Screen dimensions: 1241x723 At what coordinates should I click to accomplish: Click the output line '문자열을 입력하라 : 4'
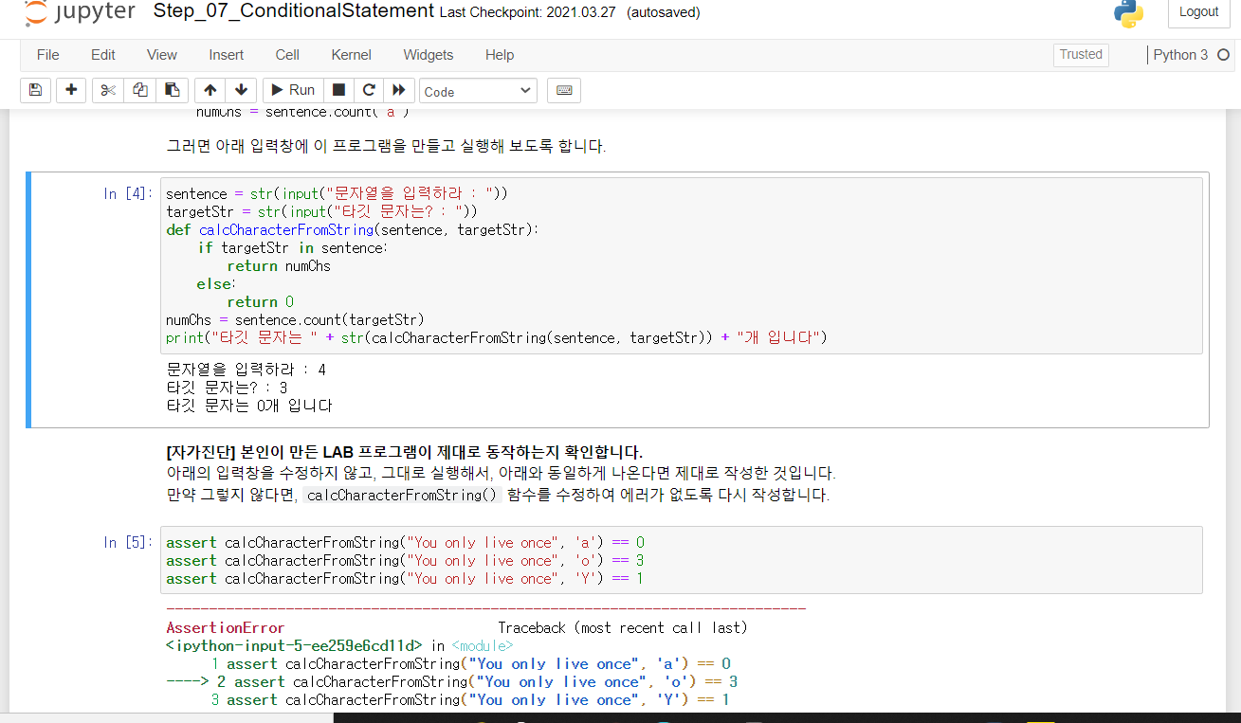tap(246, 370)
